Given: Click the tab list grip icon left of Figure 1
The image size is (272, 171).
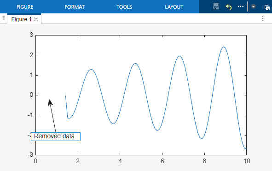Looking at the screenshot, I should tap(4, 18).
